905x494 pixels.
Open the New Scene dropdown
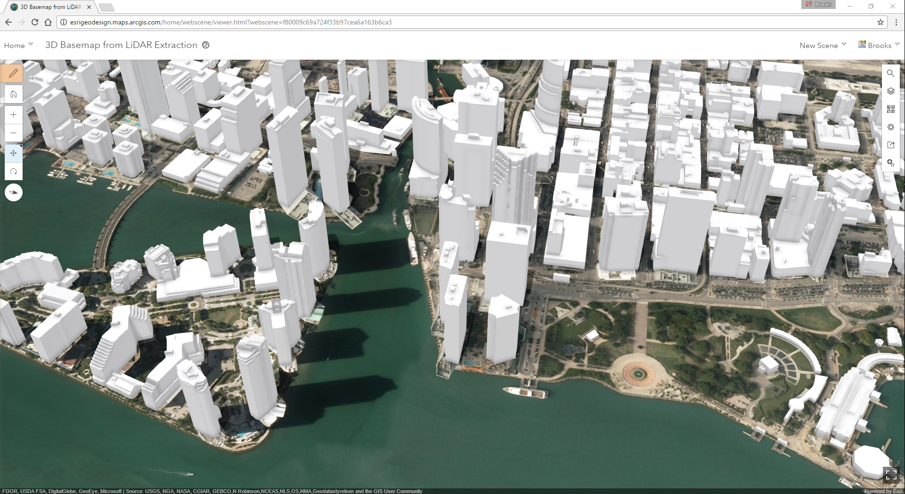click(x=823, y=45)
